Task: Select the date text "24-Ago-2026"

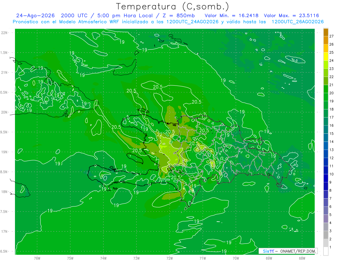Action: 36,16
